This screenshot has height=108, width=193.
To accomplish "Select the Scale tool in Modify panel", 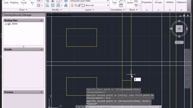I will [x=53, y=5].
